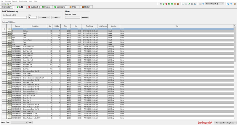This screenshot has height=125, width=237.
Task: Select the Hose Valve 3/8 description cell
Action: click(x=35, y=53)
